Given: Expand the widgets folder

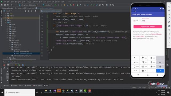Looking at the screenshot, I should [8, 58].
